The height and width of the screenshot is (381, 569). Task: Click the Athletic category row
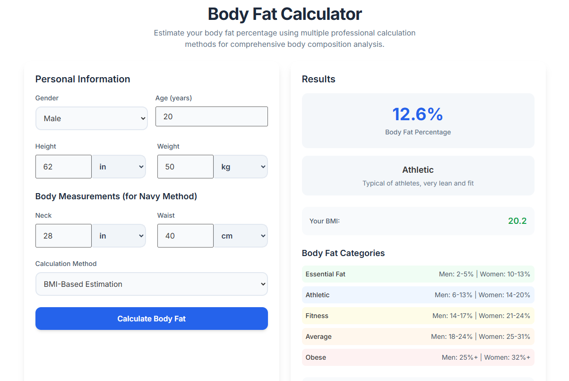(418, 294)
